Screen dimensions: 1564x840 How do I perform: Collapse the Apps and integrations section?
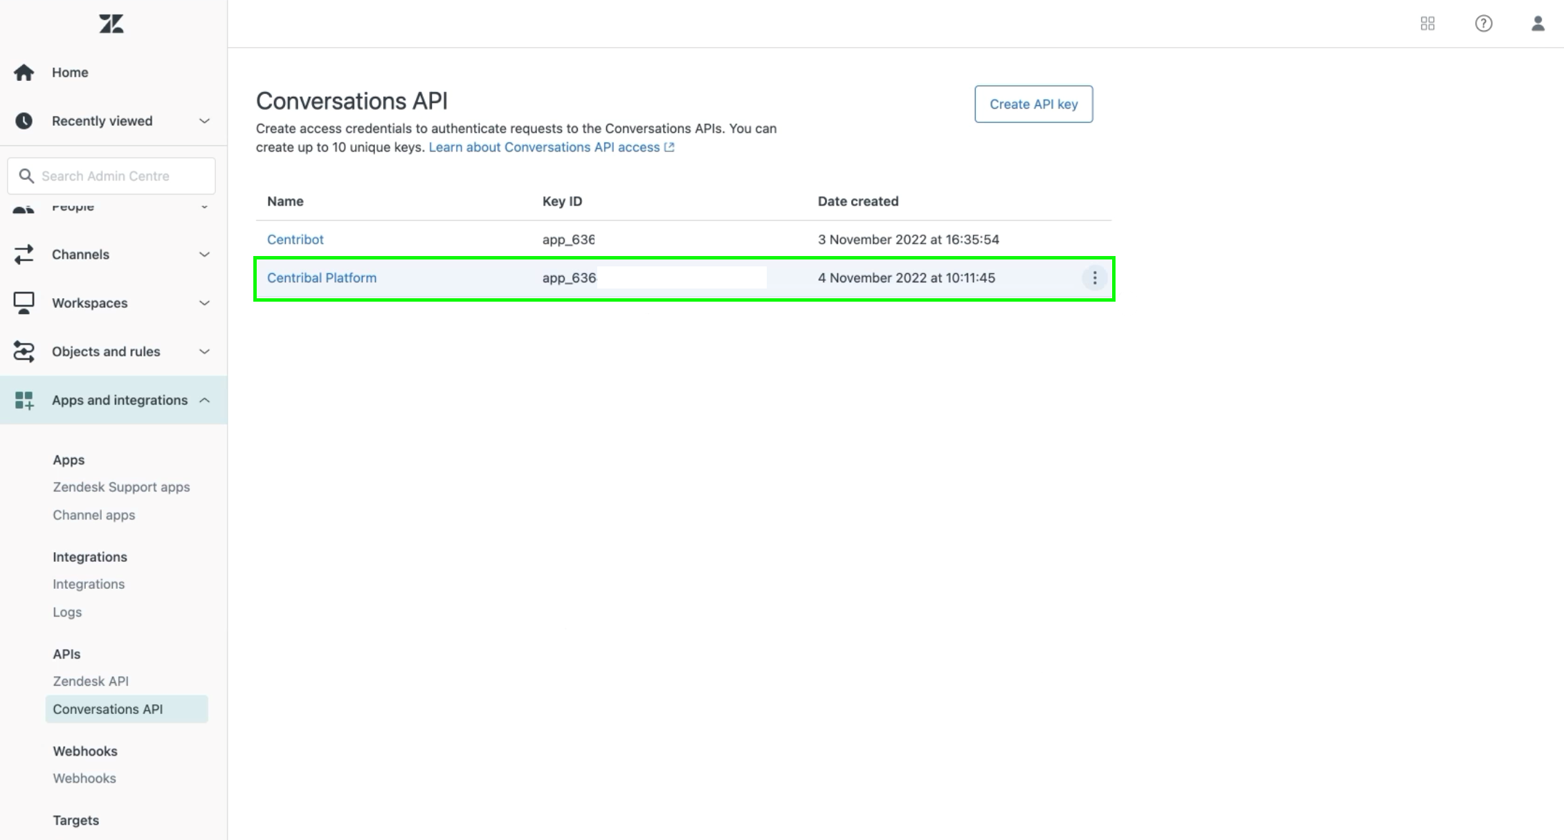(x=204, y=400)
